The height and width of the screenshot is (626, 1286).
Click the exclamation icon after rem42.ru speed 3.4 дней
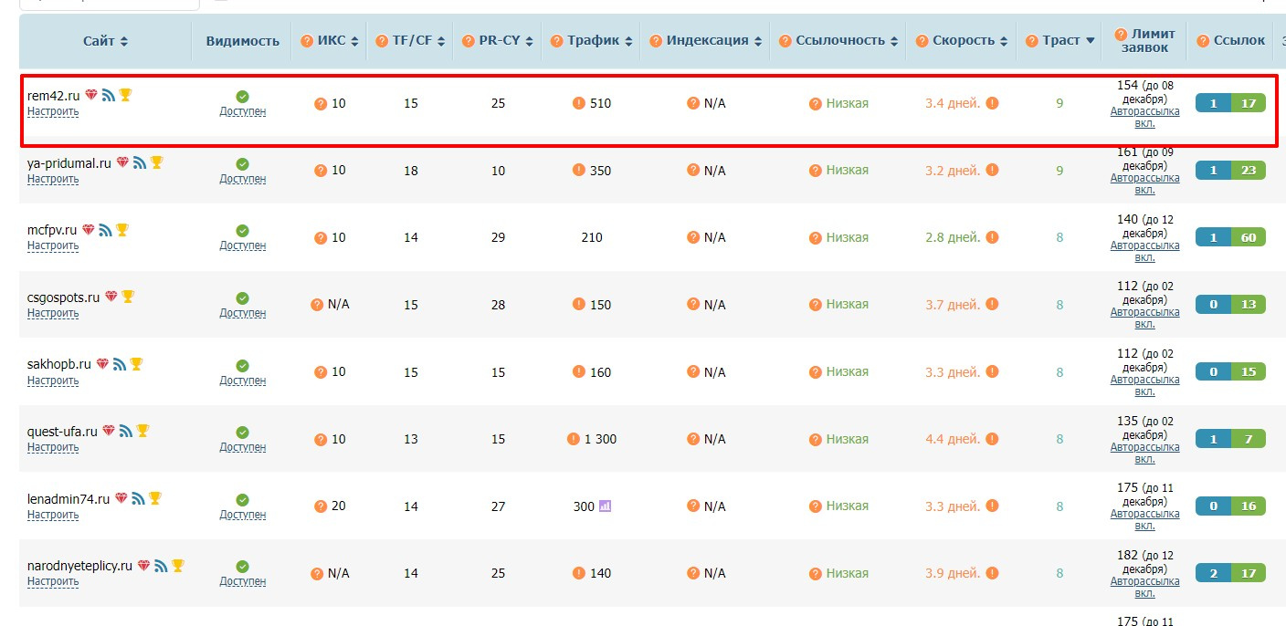992,103
